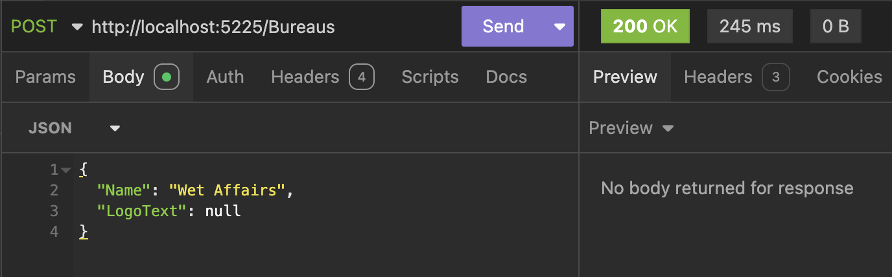
Task: Open the Send options dropdown arrow
Action: (x=559, y=27)
